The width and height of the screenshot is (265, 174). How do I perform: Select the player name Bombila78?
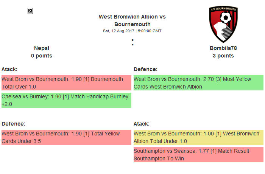click(x=223, y=48)
